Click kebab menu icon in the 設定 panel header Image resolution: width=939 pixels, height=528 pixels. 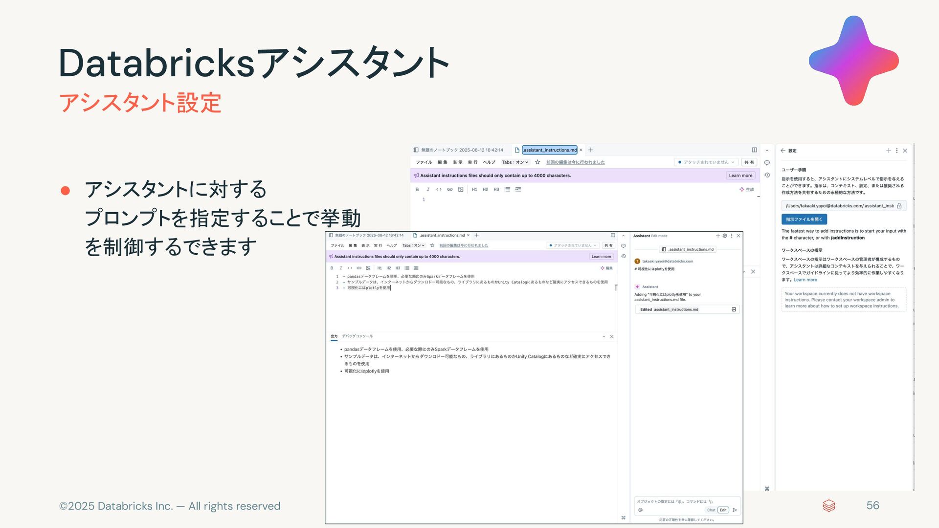[897, 151]
